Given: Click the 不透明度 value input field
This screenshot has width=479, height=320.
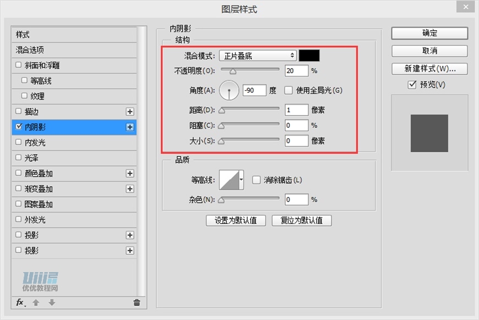Looking at the screenshot, I should (296, 70).
